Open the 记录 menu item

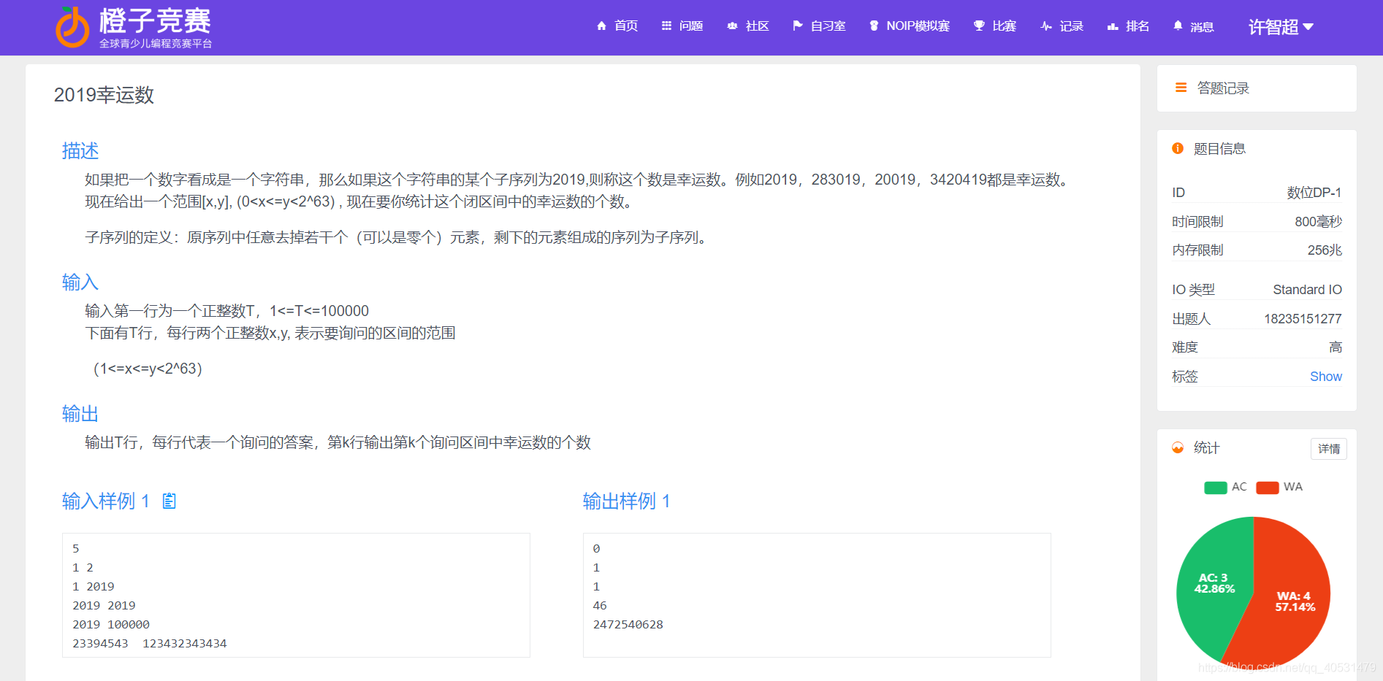[1072, 26]
